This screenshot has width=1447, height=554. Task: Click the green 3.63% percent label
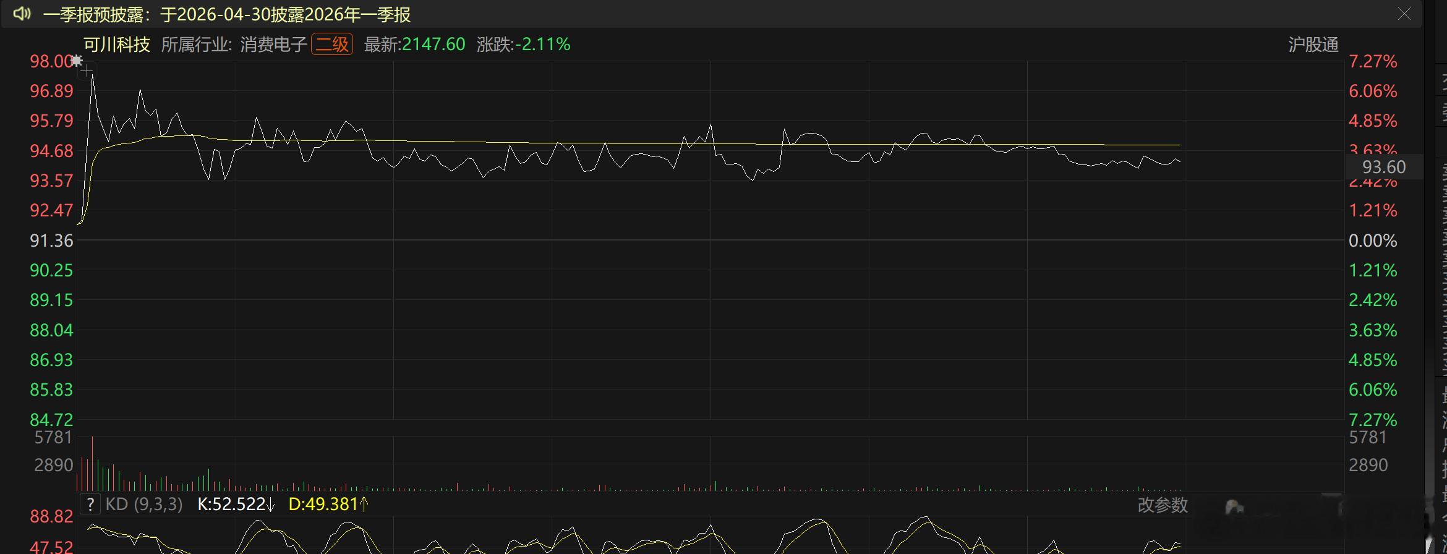click(1373, 330)
